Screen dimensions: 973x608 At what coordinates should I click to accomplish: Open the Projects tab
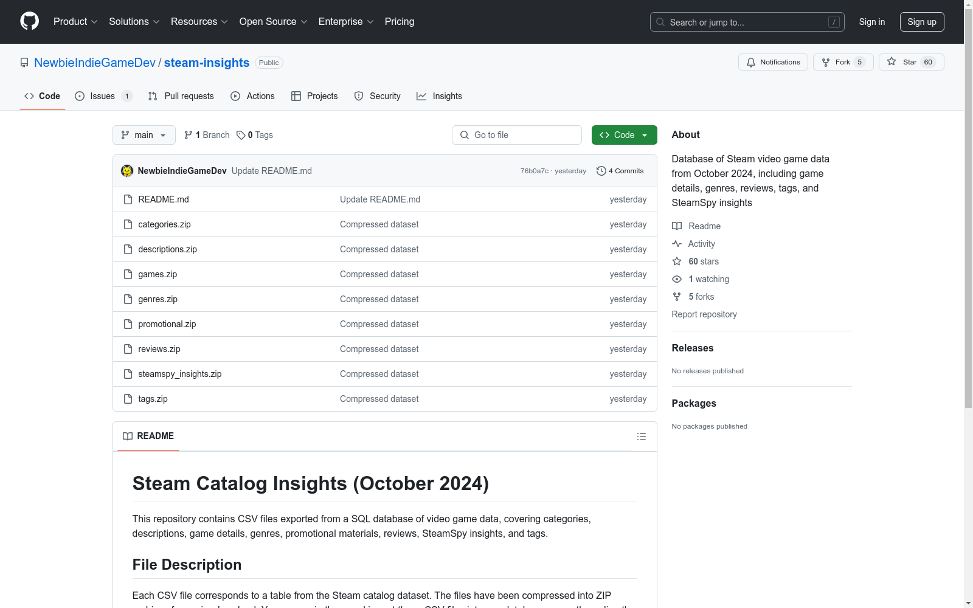[314, 96]
